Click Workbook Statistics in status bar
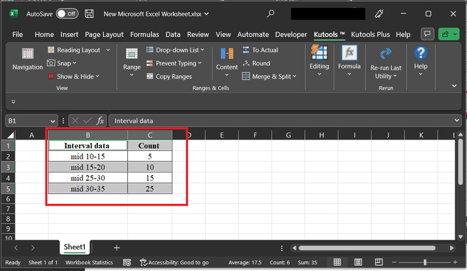The image size is (467, 271). point(88,263)
